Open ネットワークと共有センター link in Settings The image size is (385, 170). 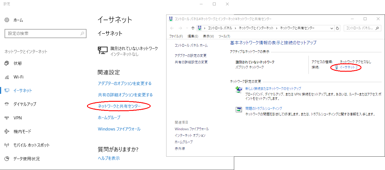pos(119,106)
